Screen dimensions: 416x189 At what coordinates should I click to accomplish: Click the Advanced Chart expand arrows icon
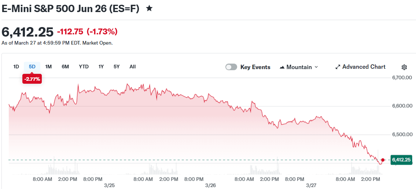click(x=338, y=67)
